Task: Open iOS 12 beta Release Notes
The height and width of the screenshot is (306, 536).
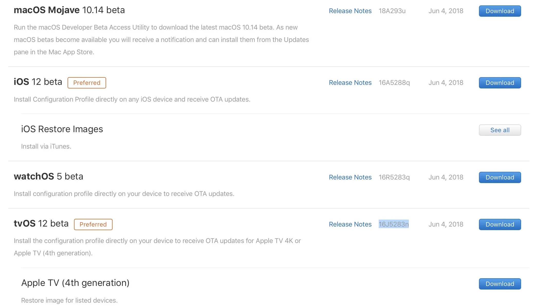Action: (350, 83)
